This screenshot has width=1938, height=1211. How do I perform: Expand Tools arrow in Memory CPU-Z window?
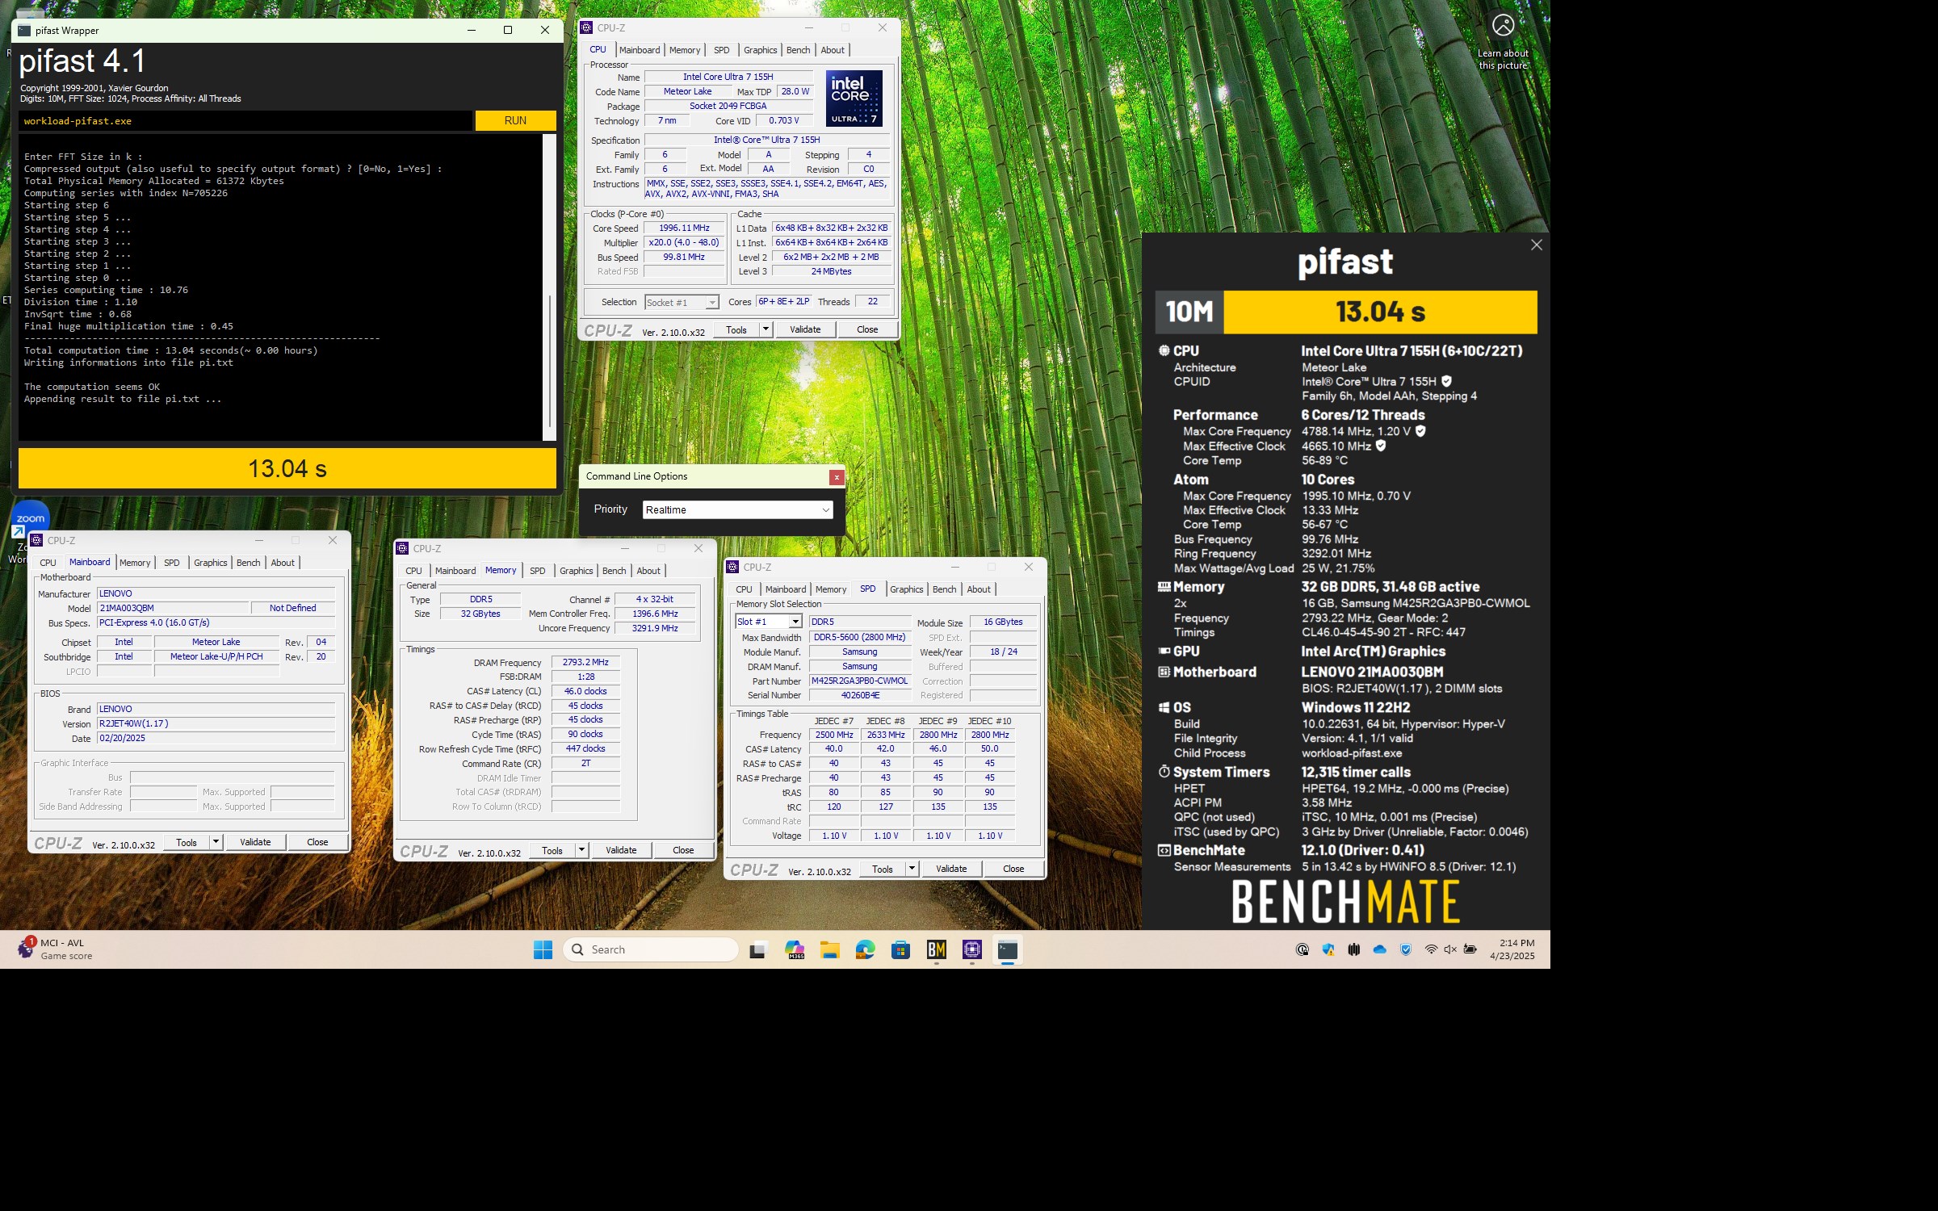pyautogui.click(x=581, y=850)
